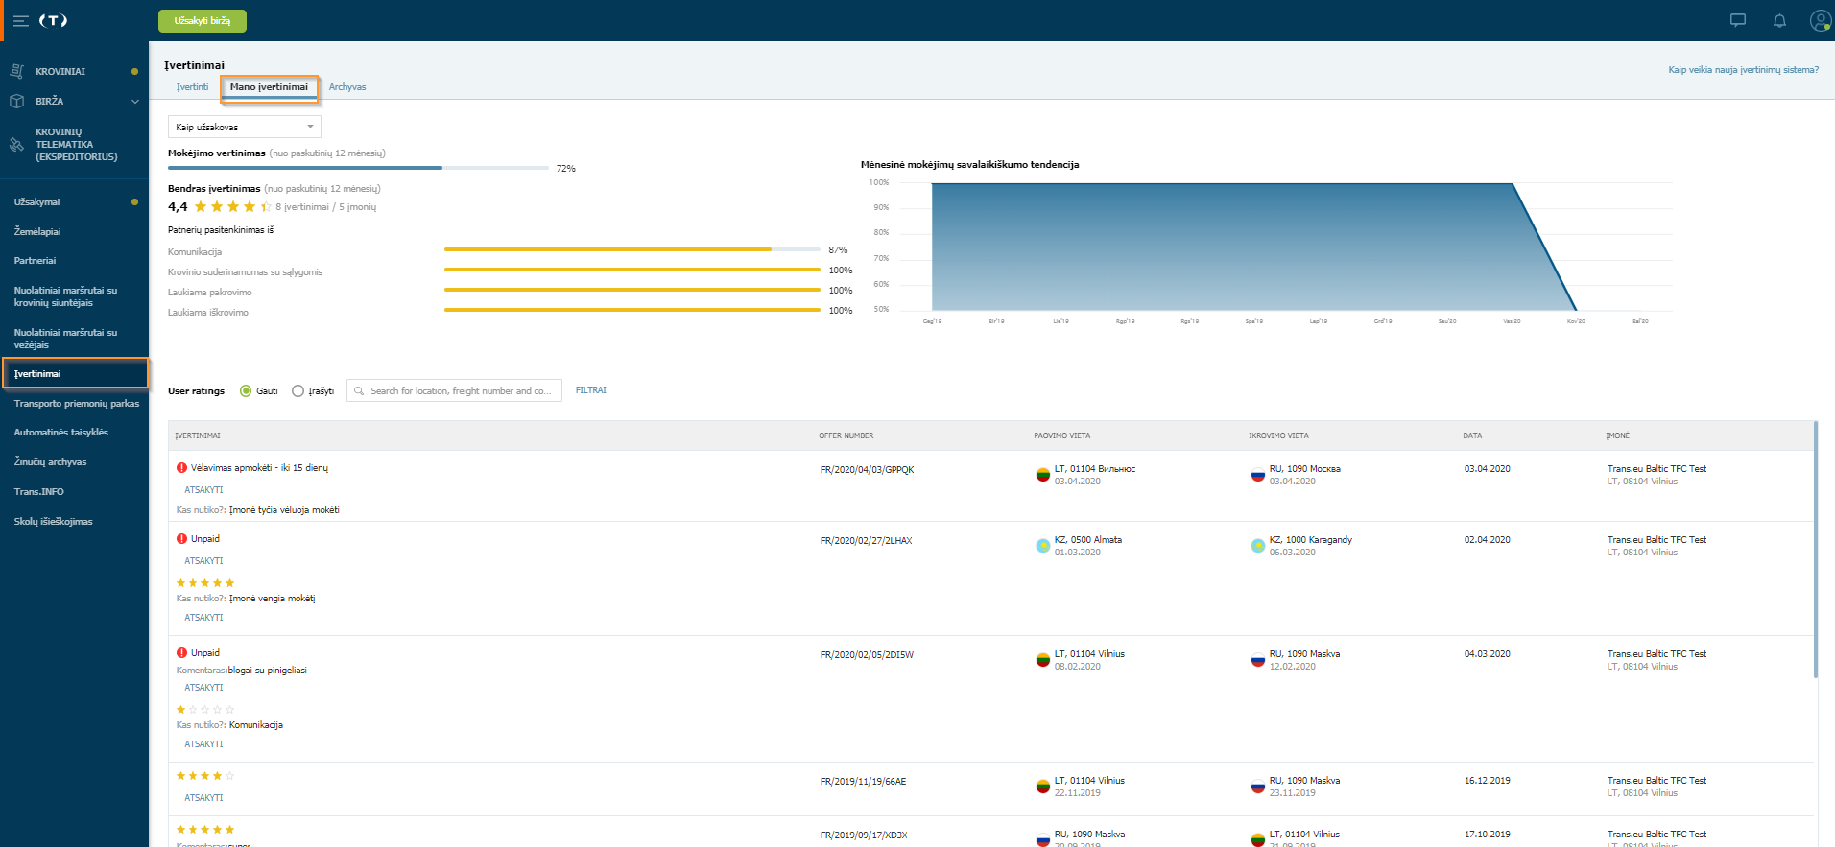Image resolution: width=1835 pixels, height=847 pixels.
Task: Open the notifications bell icon
Action: tap(1779, 20)
